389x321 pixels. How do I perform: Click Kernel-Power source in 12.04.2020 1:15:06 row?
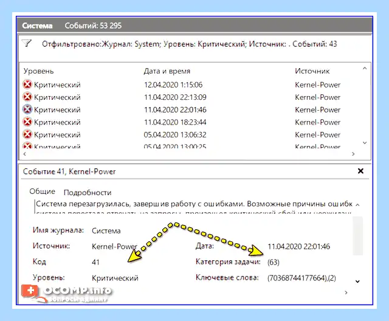click(317, 85)
